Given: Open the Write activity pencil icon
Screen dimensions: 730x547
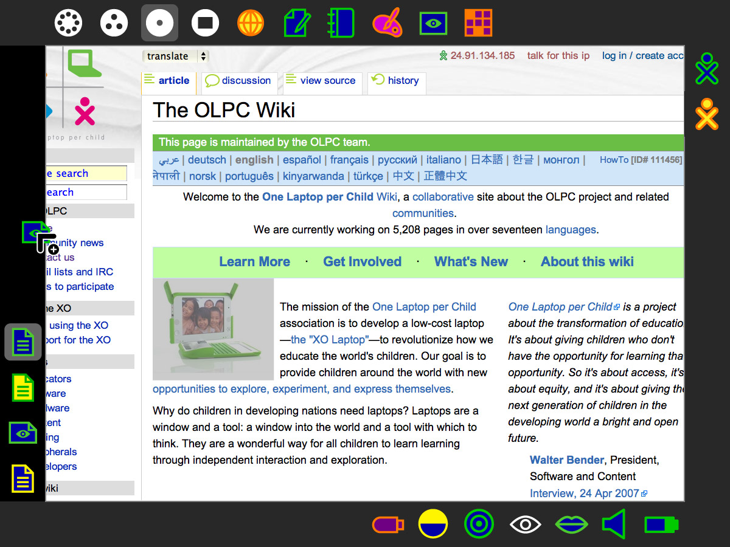Looking at the screenshot, I should click(296, 23).
